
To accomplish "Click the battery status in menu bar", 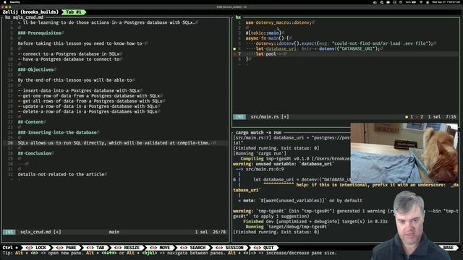I will tap(410, 2).
